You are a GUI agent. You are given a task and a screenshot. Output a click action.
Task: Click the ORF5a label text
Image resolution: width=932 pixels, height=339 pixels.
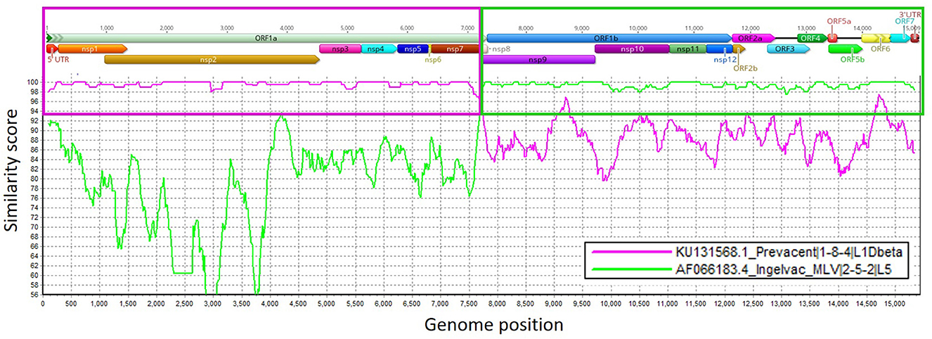pyautogui.click(x=839, y=22)
